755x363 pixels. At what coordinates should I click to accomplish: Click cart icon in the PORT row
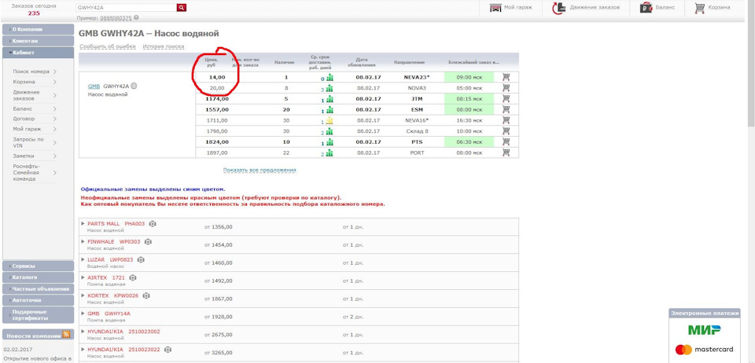pos(506,153)
